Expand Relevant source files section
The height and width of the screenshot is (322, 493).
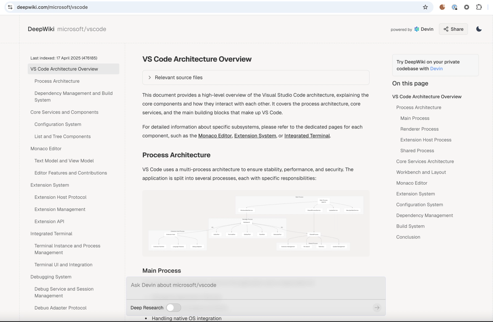click(x=256, y=78)
